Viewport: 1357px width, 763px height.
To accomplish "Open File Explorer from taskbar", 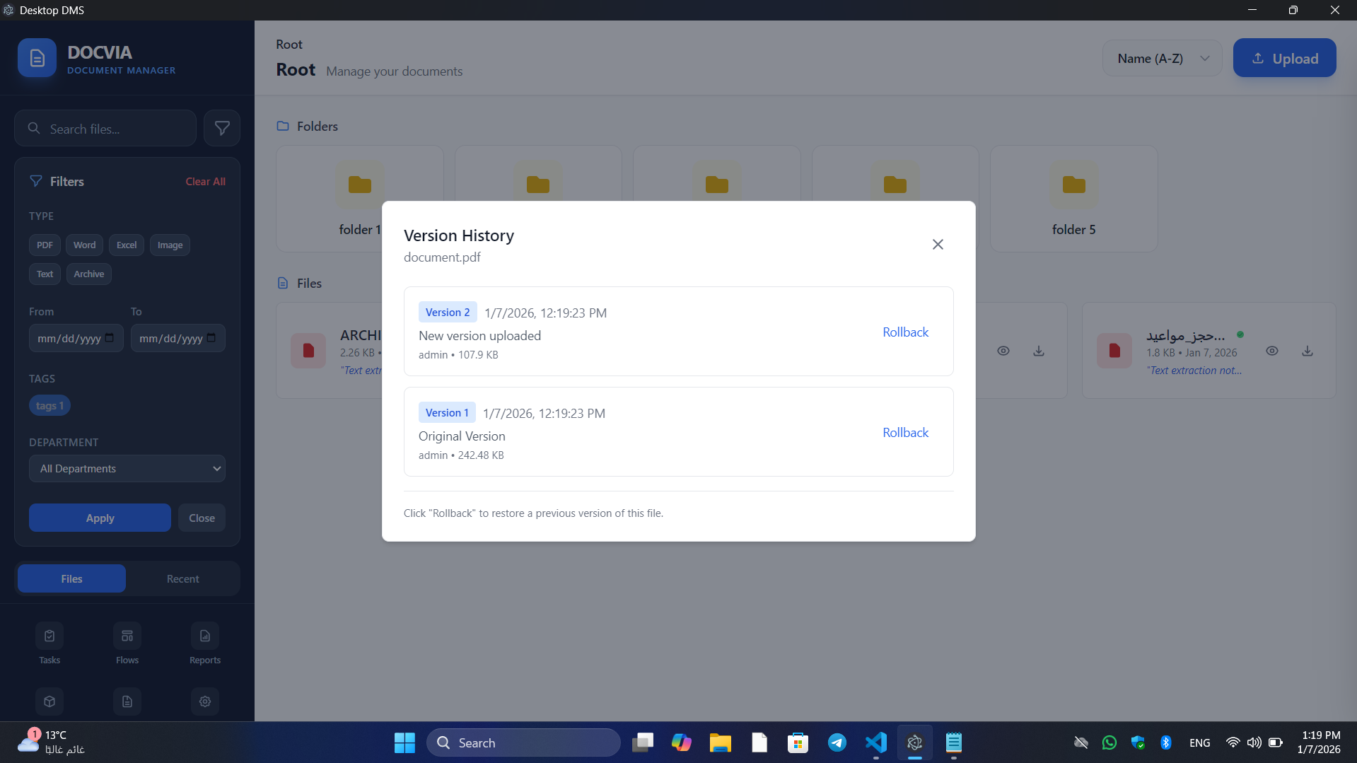I will 720,742.
